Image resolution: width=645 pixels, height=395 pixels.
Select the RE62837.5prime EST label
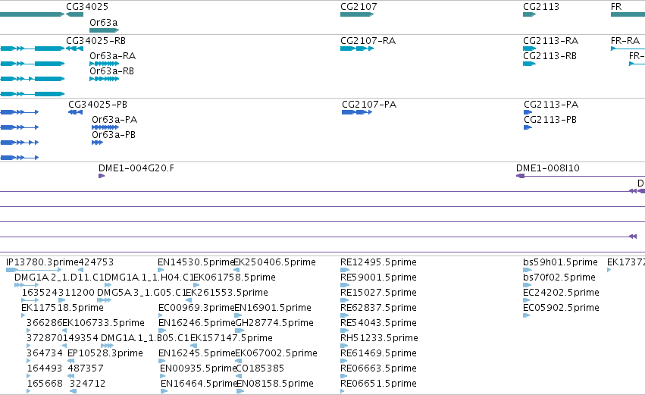(378, 308)
